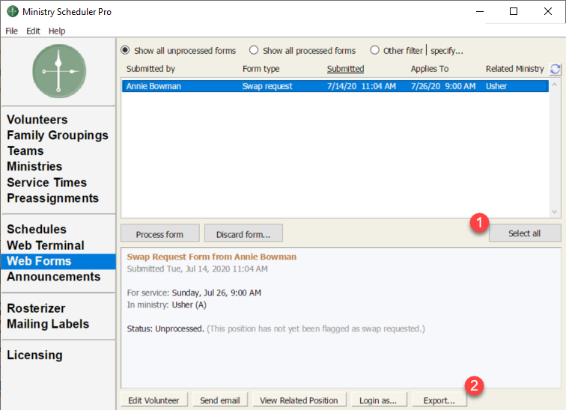Click the Select all button
This screenshot has width=566, height=410.
pyautogui.click(x=524, y=233)
